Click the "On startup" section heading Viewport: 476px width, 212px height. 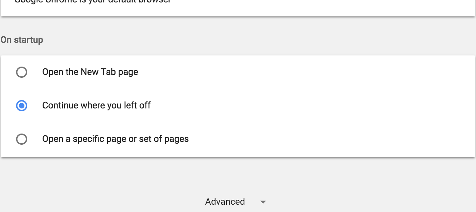pos(22,40)
